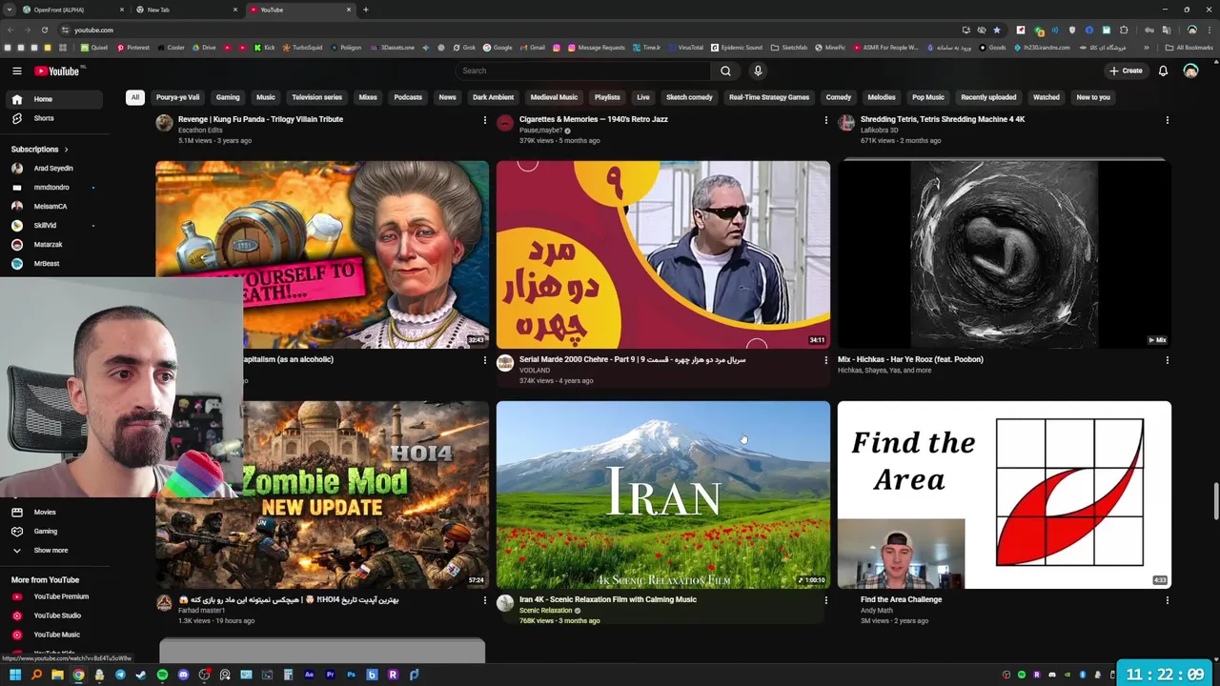This screenshot has width=1220, height=686.
Task: Open the notifications bell
Action: tap(1163, 71)
